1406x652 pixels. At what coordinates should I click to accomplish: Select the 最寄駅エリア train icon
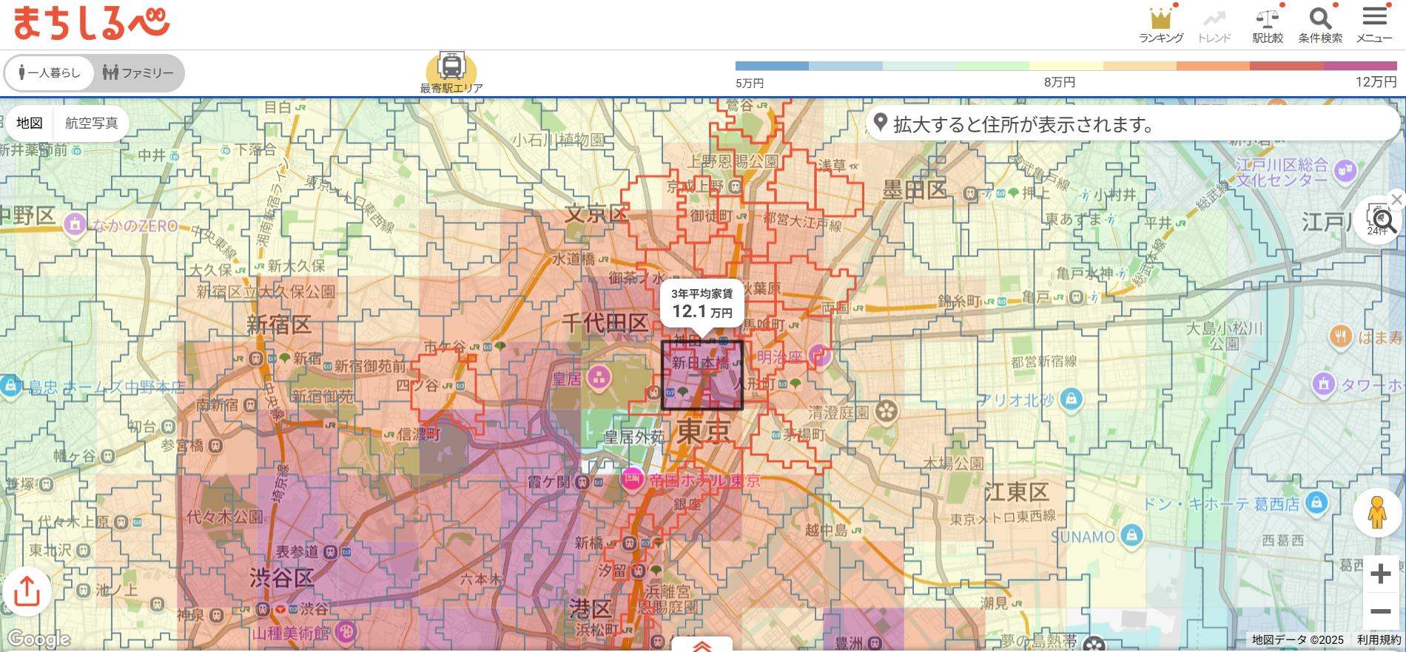(x=451, y=69)
